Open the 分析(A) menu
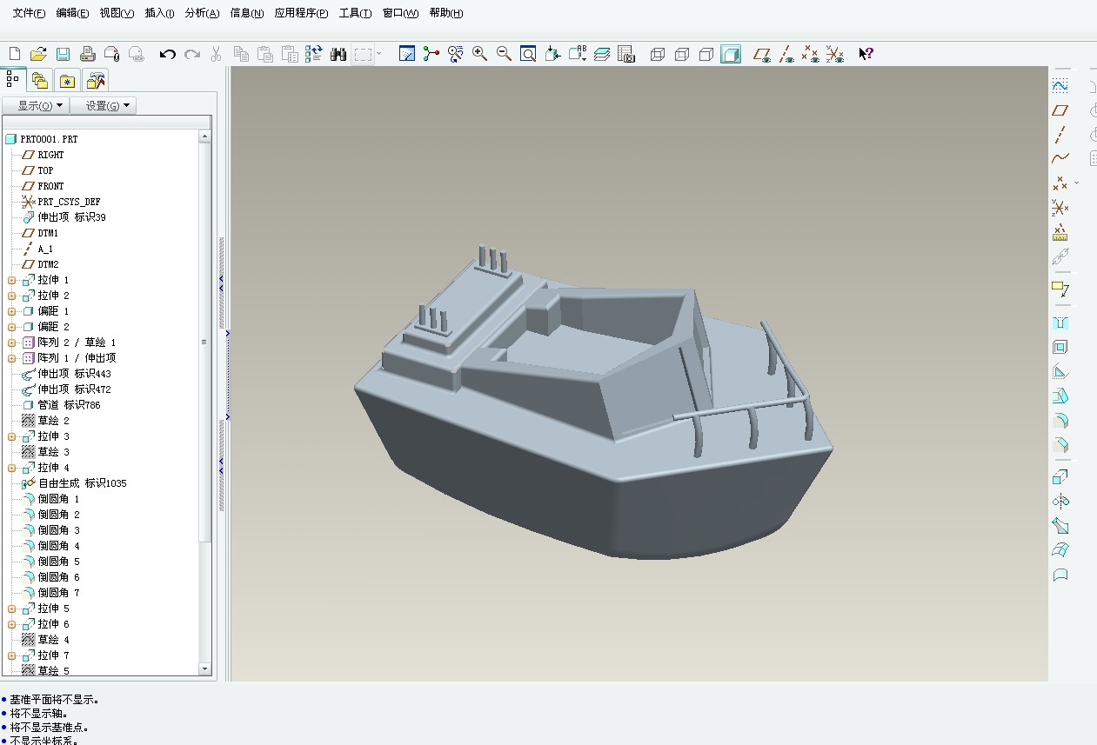This screenshot has width=1097, height=745. pyautogui.click(x=202, y=13)
